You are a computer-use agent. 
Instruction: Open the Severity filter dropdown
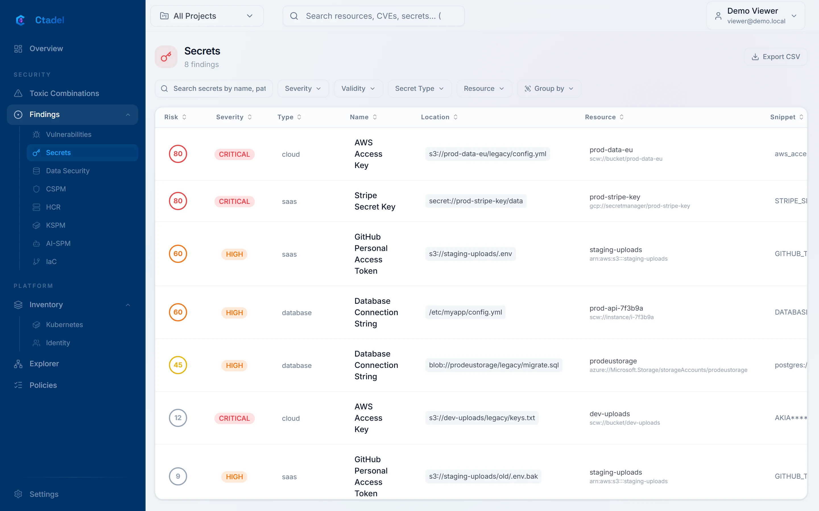click(303, 89)
